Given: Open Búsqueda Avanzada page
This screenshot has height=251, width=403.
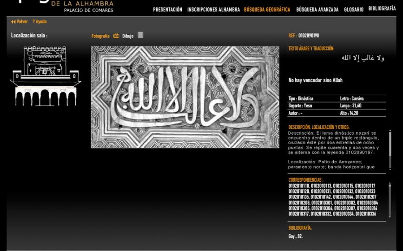Looking at the screenshot, I should (317, 10).
